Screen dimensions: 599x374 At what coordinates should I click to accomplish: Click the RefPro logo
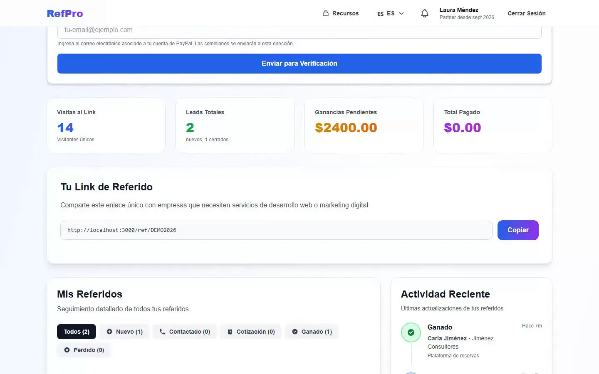tap(65, 13)
